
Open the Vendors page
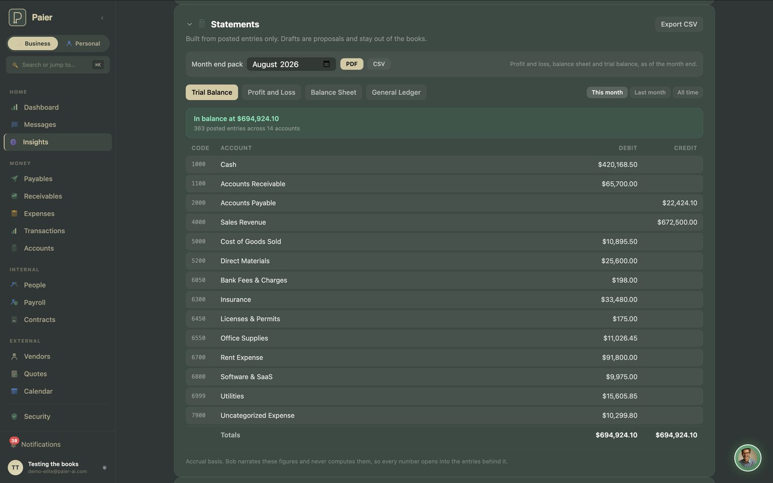point(58,356)
